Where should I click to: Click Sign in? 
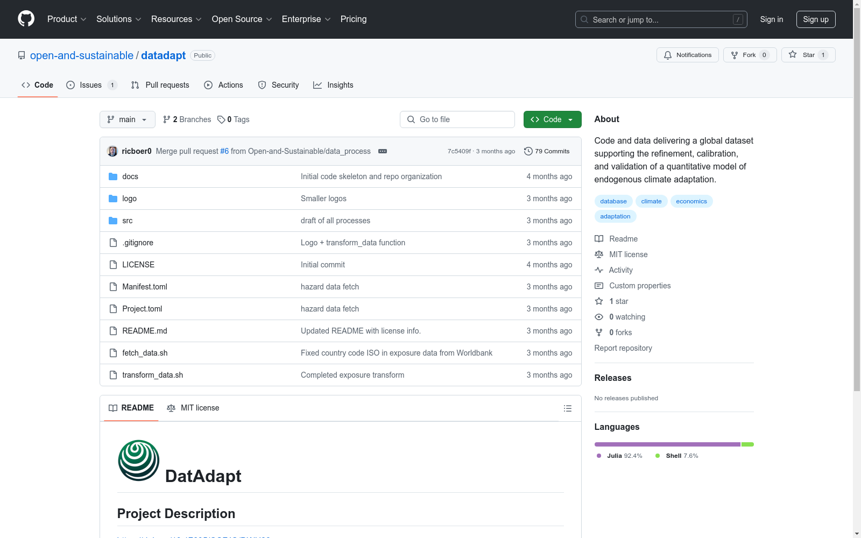coord(772,19)
